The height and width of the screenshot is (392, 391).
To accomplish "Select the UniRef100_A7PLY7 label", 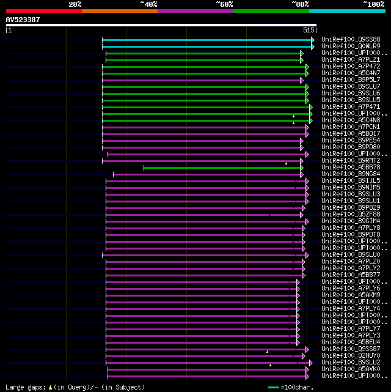I will coord(351,329).
